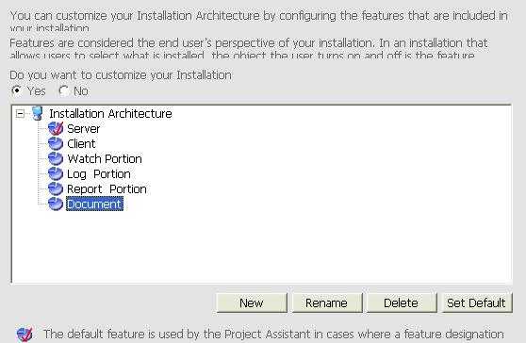Click the Set Default button
The image size is (526, 343).
tap(477, 303)
